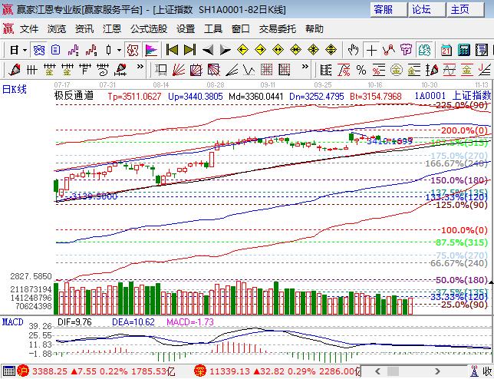Click the 极反通道 indicator label

[74, 96]
